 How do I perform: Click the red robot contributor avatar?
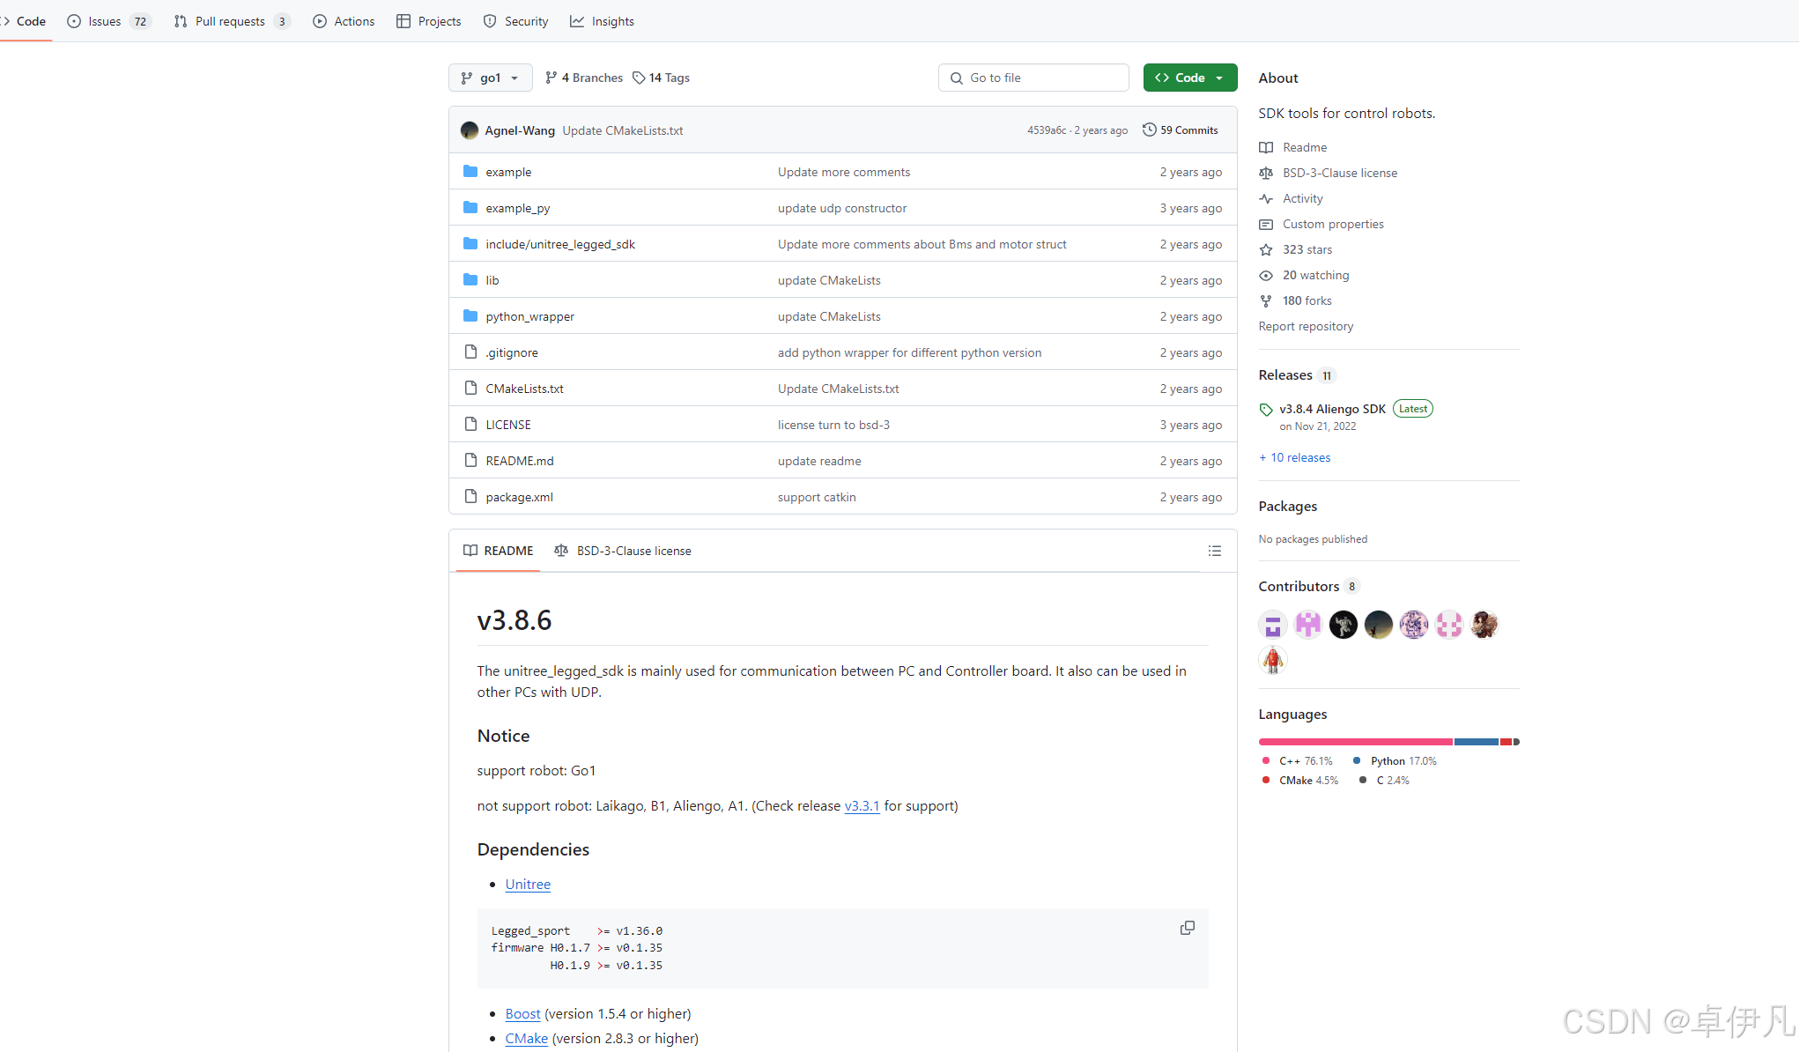1272,659
